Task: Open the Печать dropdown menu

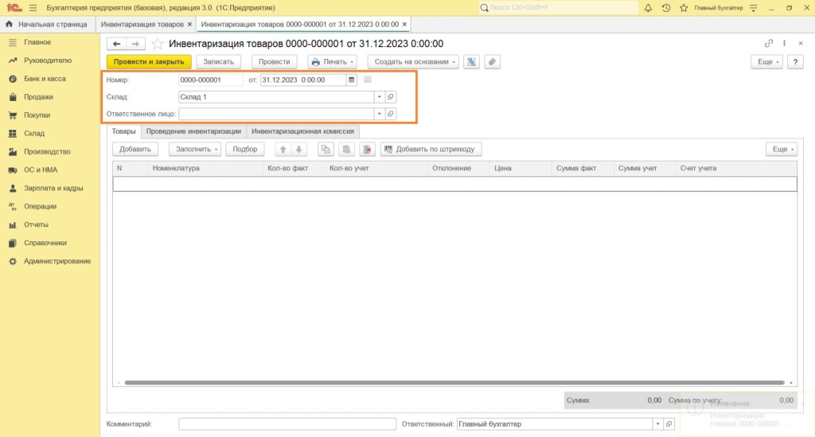Action: coord(332,61)
